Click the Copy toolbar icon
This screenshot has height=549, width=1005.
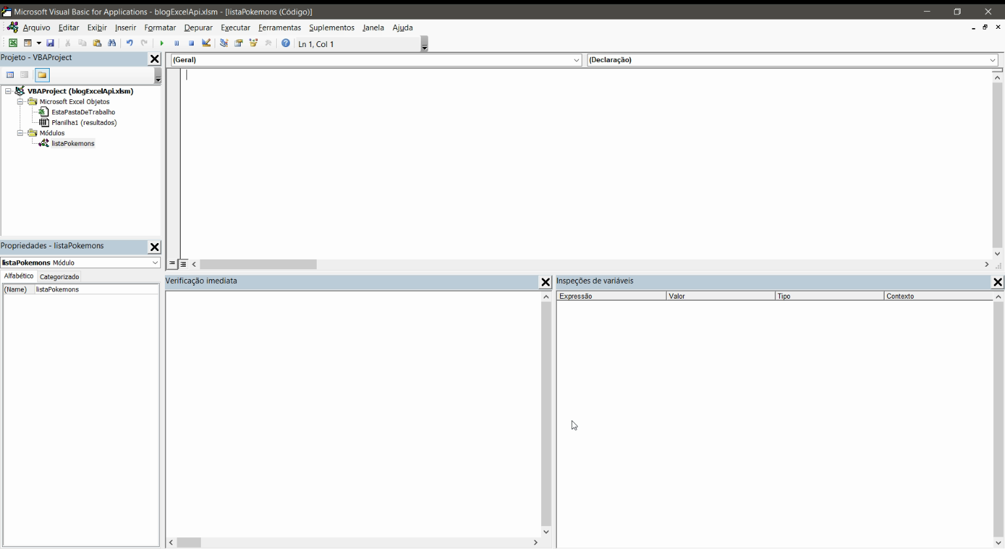[82, 43]
